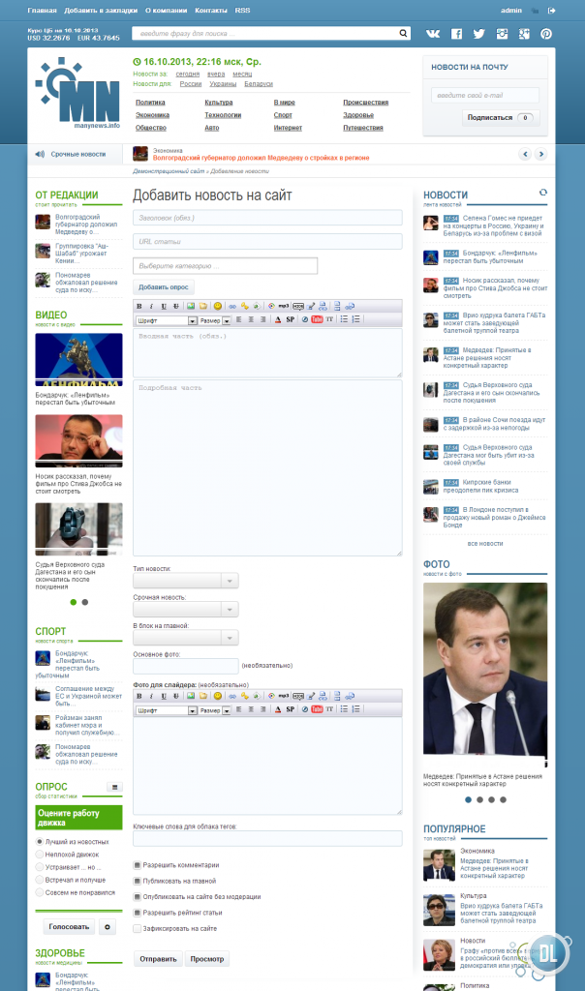This screenshot has width=585, height=991.
Task: Open the VK social page icon
Action: coord(433,34)
